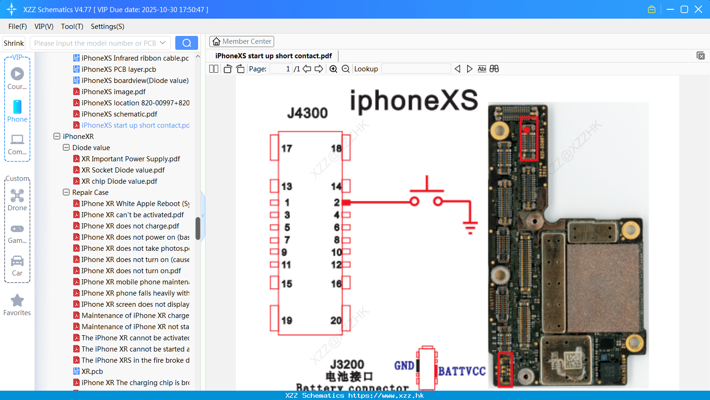Zoom in on the PDF
The image size is (710, 400).
tap(333, 69)
